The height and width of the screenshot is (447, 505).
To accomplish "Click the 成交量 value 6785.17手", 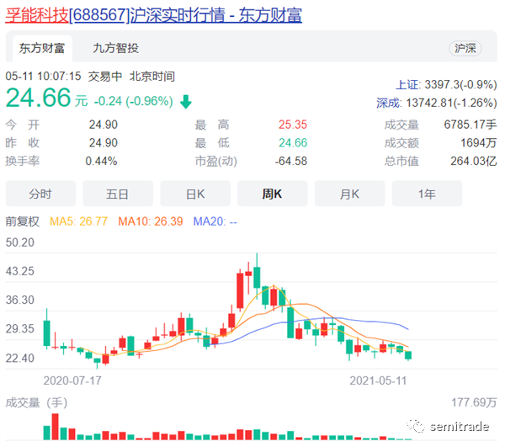I will coord(470,125).
